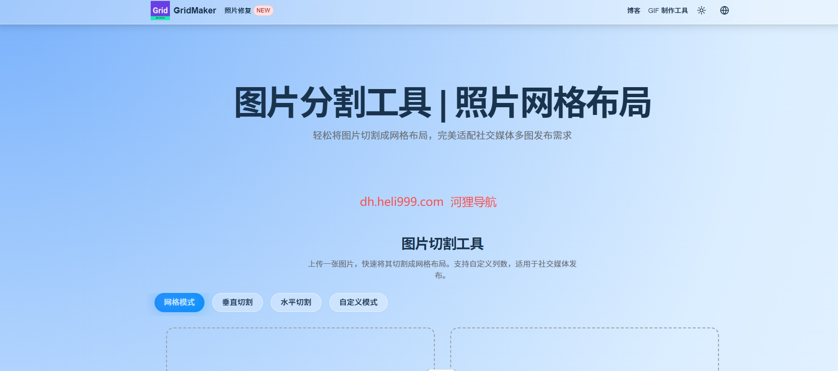
Task: Click the 图片分割工具 | 照片网格布局 main title
Action: point(443,103)
